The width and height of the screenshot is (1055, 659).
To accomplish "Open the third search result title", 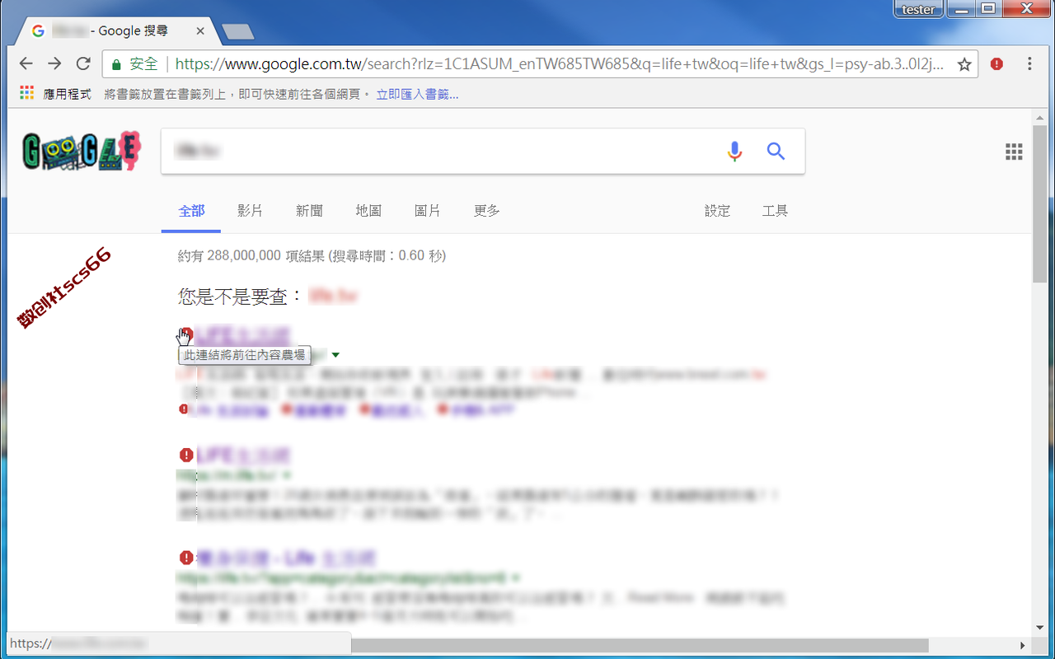I will point(286,558).
